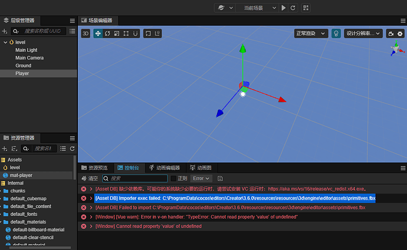Open the default_cubemap folder

click(x=28, y=199)
